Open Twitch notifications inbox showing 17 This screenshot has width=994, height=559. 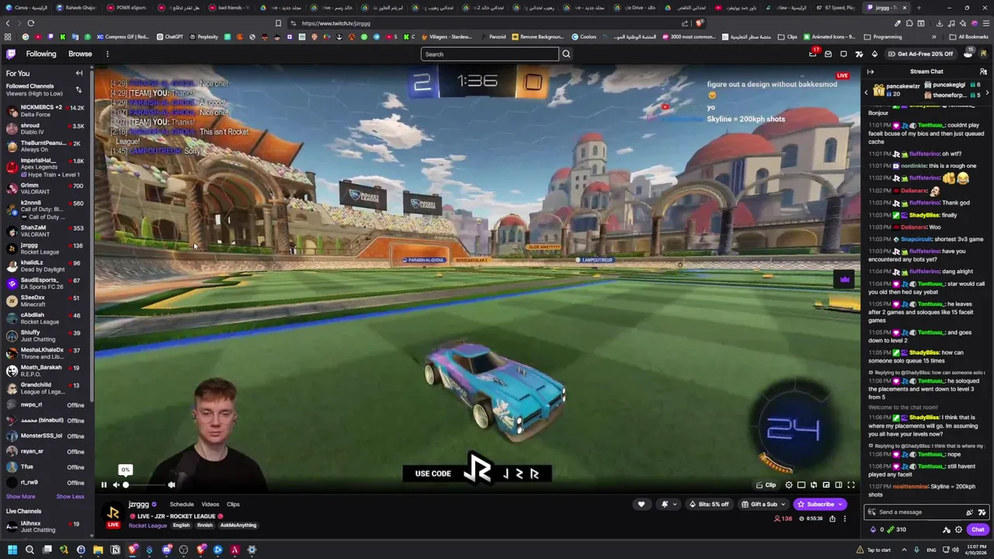pyautogui.click(x=813, y=54)
